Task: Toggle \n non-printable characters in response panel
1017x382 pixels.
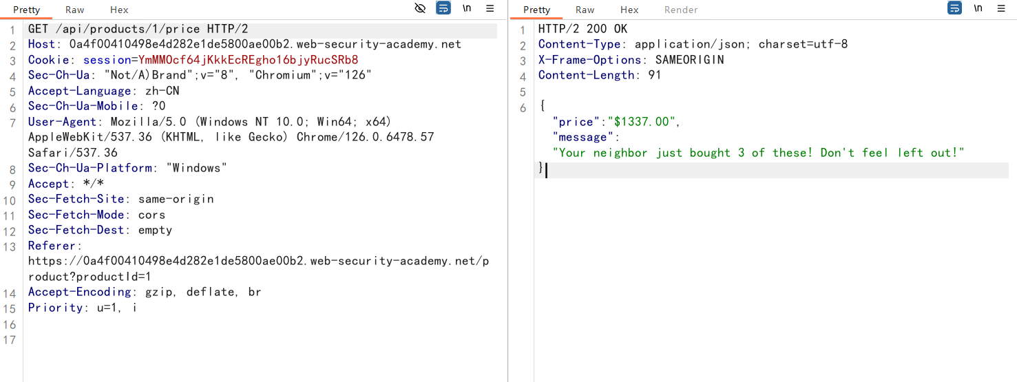Action: [978, 8]
